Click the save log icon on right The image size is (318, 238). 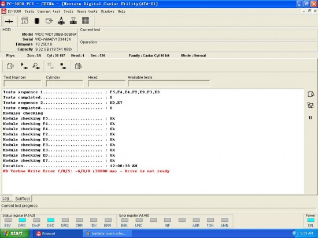coord(310,105)
